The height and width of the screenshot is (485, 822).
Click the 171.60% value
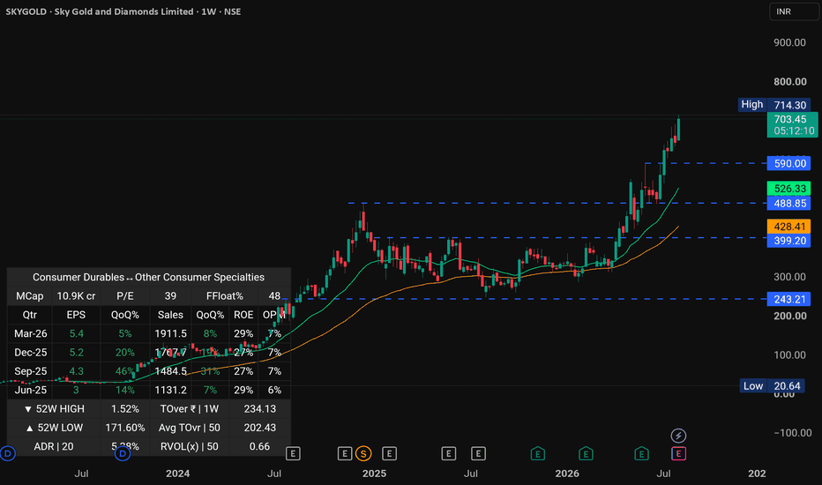point(124,428)
